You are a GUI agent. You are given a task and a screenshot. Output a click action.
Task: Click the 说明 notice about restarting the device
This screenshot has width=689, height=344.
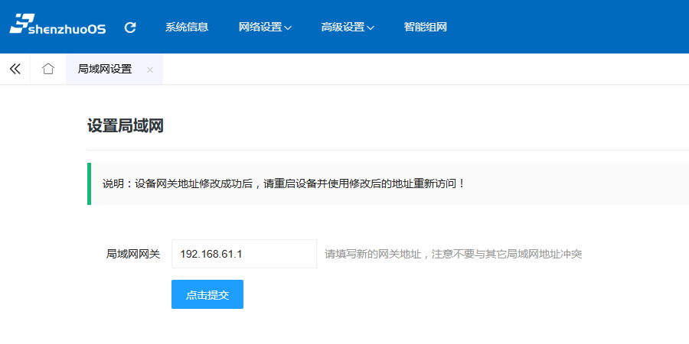(284, 184)
